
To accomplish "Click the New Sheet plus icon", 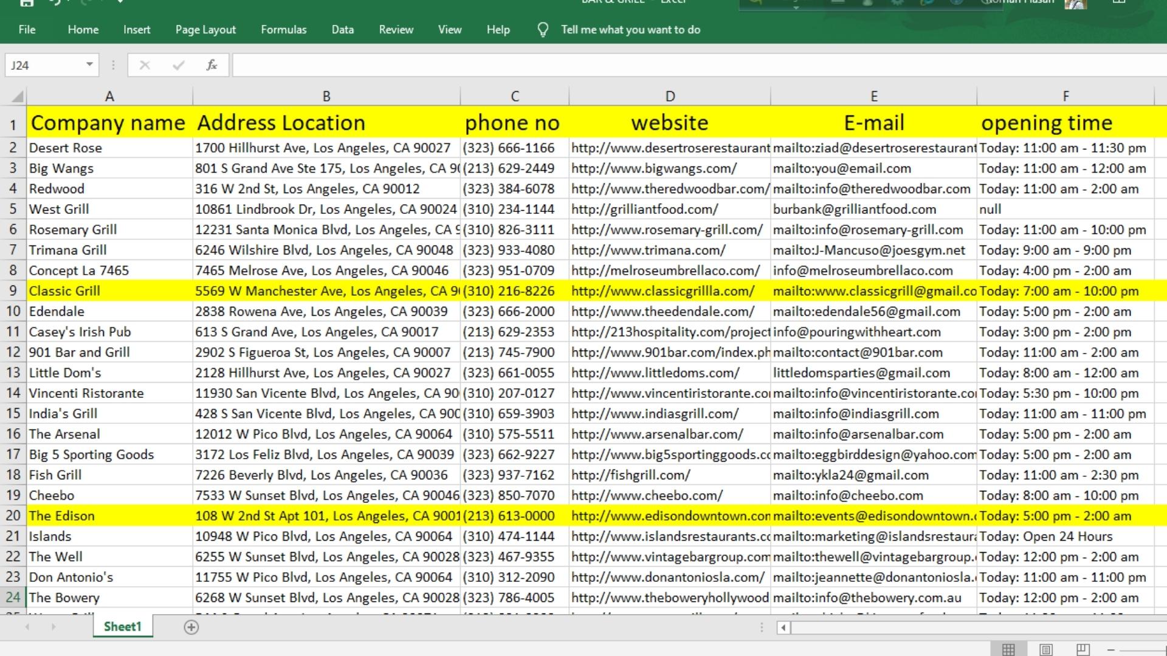I will (x=191, y=627).
